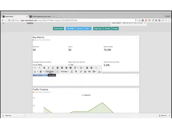Image resolution: width=172 pixels, height=129 pixels.
Task: Click the selected Reportdash text line
Action: tap(40, 75)
